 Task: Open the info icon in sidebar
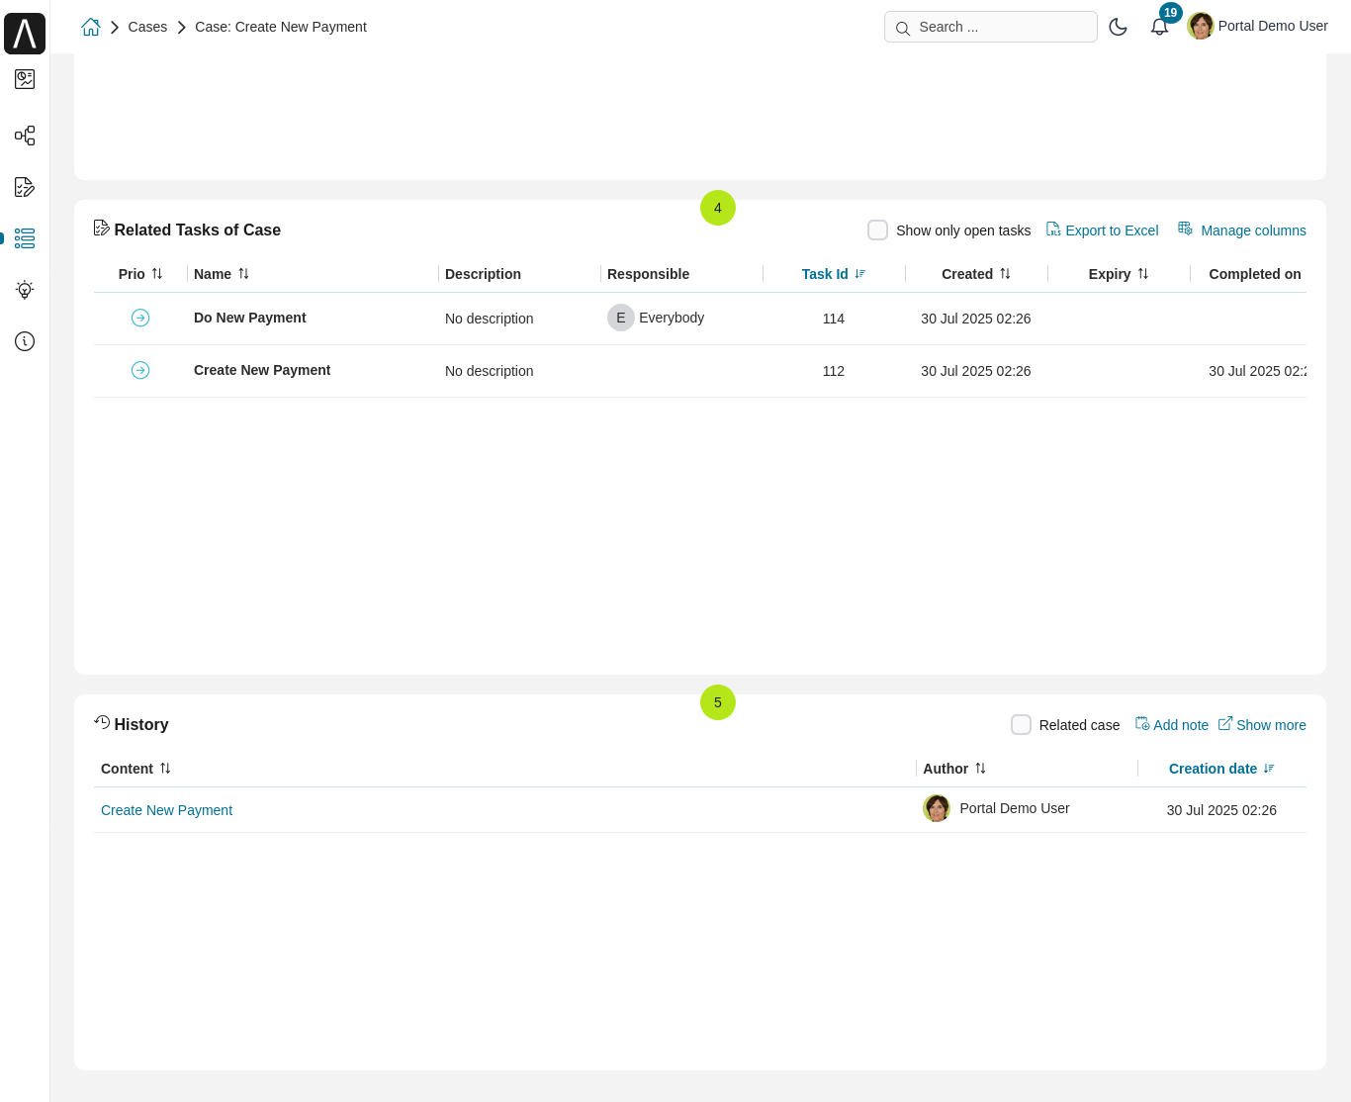tap(25, 341)
